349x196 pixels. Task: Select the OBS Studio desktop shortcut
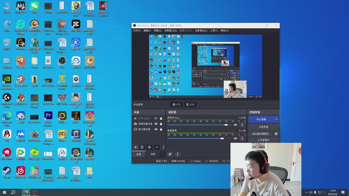pos(62,62)
